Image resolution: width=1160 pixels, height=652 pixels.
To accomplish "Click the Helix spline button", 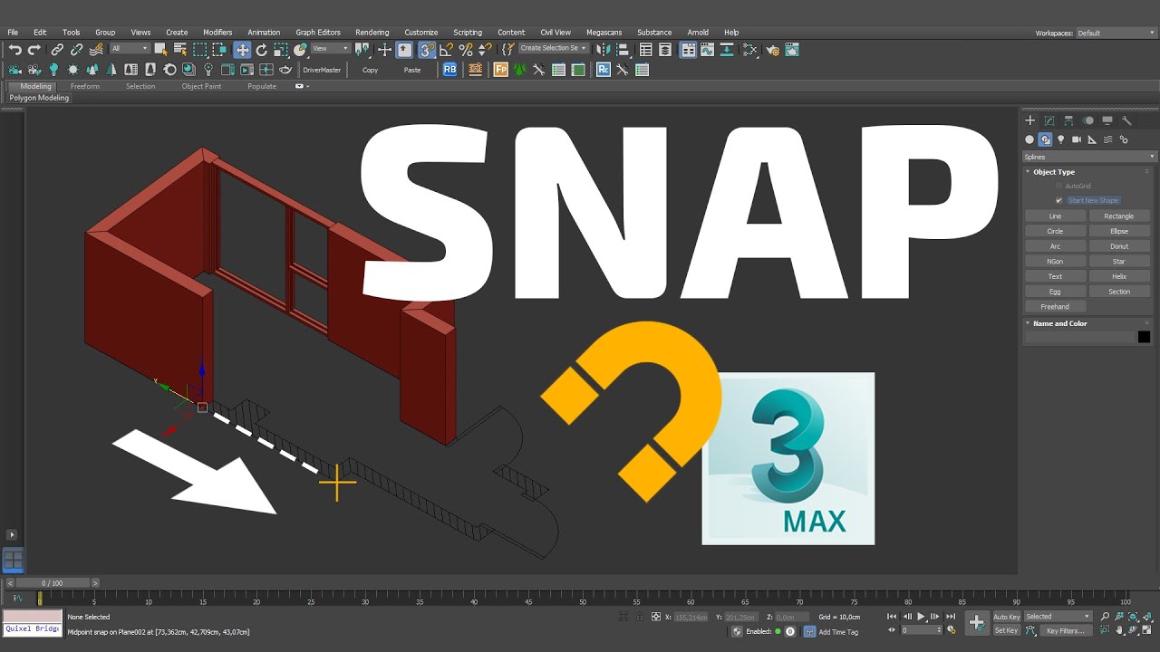I will (1119, 276).
